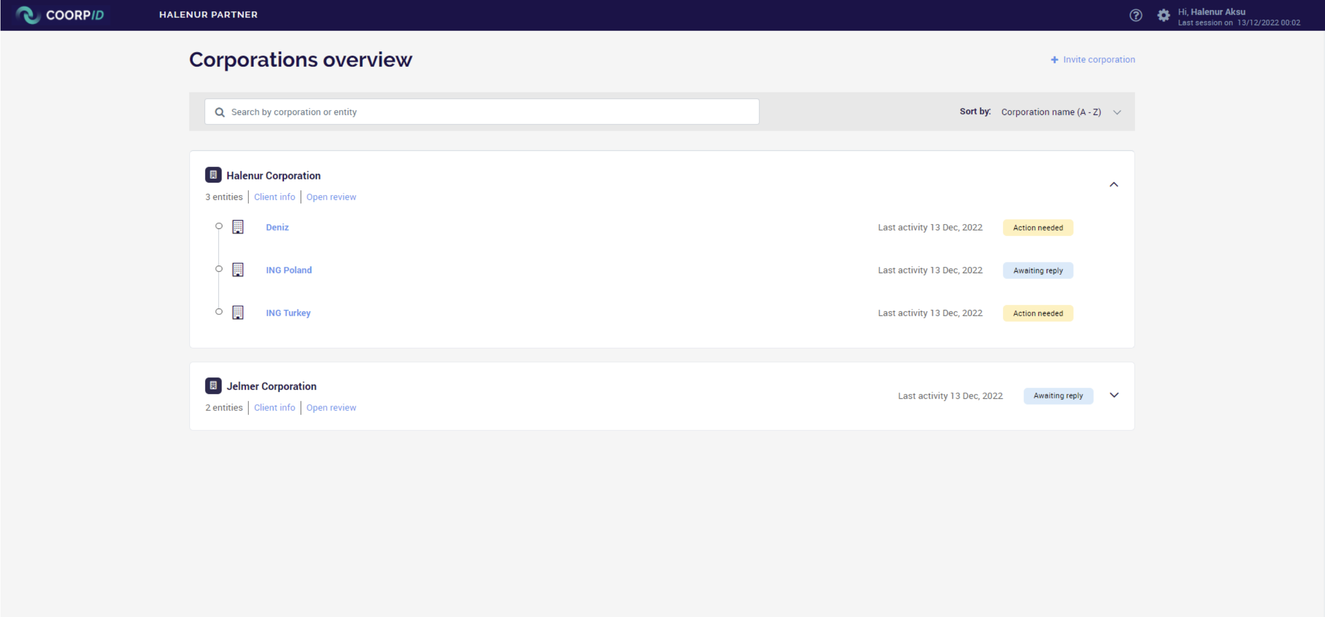Click the tree node circle for ING Poland
This screenshot has height=617, width=1325.
click(x=218, y=269)
